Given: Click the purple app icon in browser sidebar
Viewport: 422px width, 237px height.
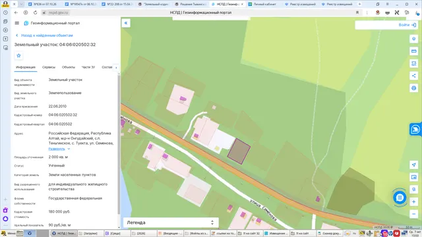Looking at the screenshot, I should tap(5, 210).
